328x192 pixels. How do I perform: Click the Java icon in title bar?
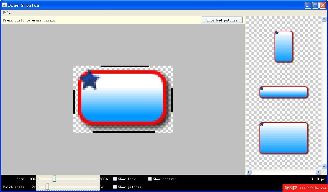4,5
